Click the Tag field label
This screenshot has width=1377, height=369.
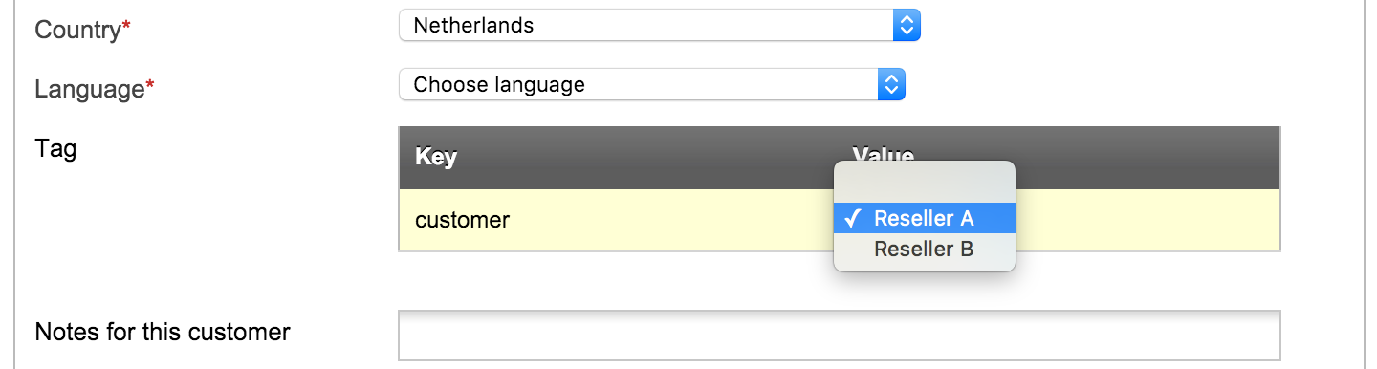(55, 149)
